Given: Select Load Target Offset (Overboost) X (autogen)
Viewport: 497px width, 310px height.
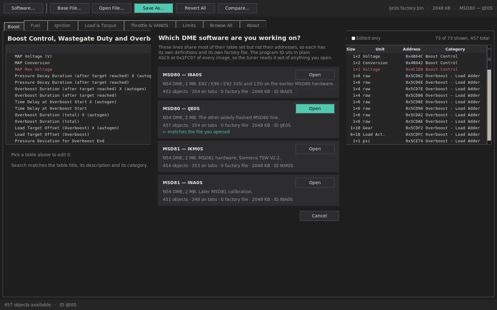Looking at the screenshot, I should point(79,128).
